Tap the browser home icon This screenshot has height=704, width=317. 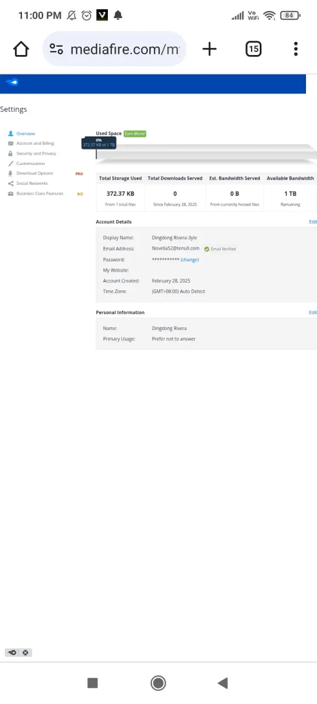[21, 49]
